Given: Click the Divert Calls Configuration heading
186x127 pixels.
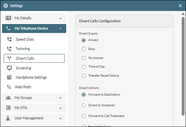Looking at the screenshot, I should (x=100, y=21).
